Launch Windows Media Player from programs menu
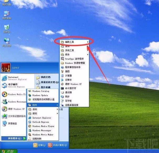This screenshot has height=153, width=159. coord(43,126)
